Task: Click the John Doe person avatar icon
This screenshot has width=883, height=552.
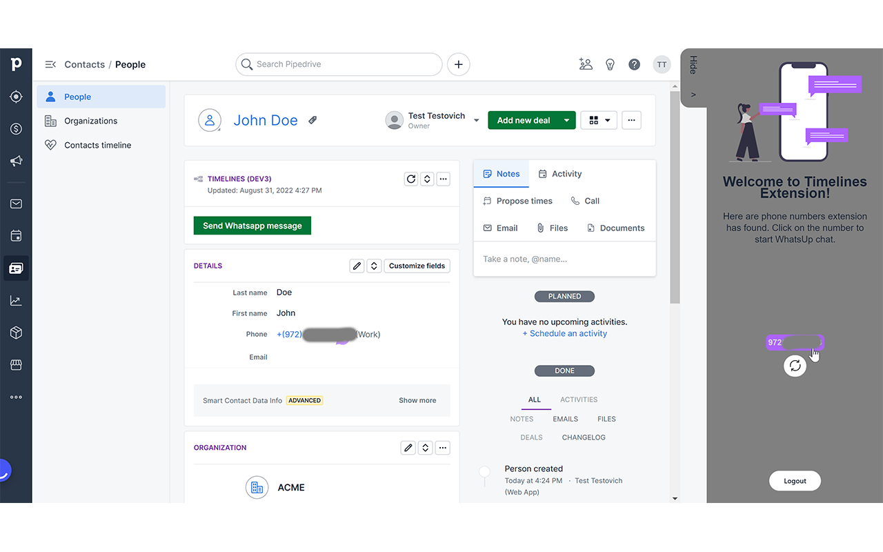Action: click(210, 120)
